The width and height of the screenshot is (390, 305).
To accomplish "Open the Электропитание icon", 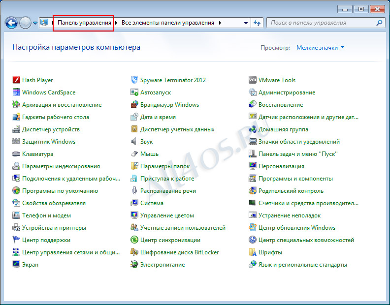I will point(134,265).
